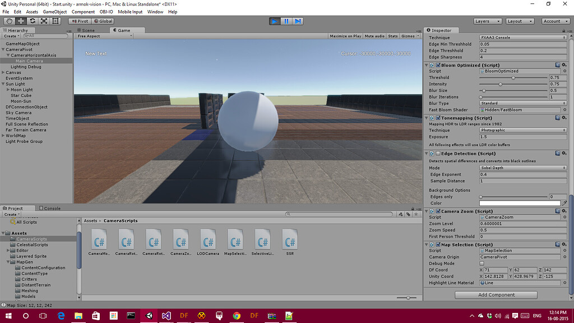Viewport: 574px width, 323px height.
Task: Open the settings gear on Bloom Optimized script
Action: click(x=563, y=64)
